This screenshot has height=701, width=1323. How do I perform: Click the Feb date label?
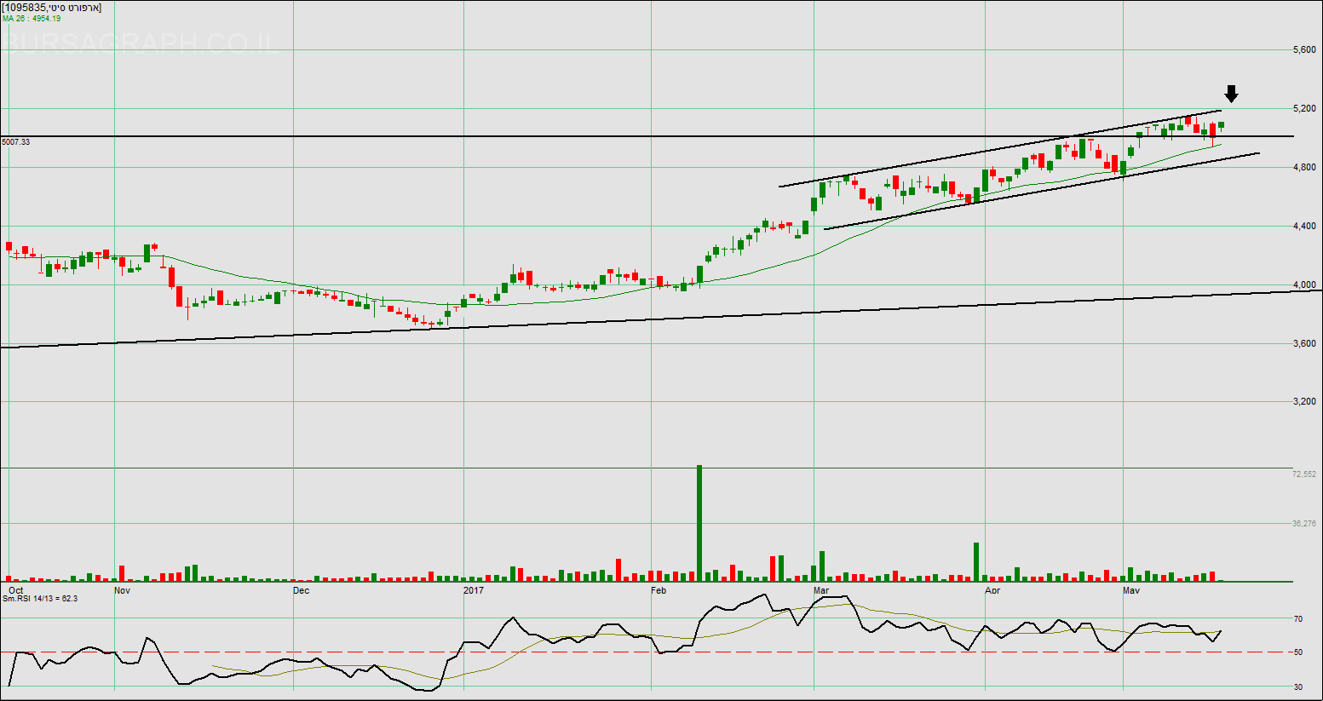659,589
